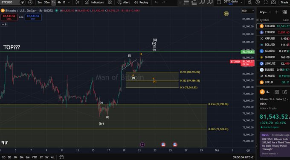Expand the collapsed indicators legend showing 9
Screen dimensions: 290x160
pyautogui.click(x=4, y=25)
